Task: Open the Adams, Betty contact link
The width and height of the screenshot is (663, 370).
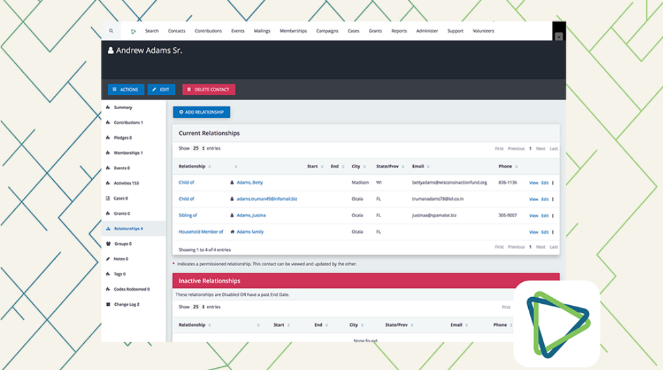Action: [249, 183]
